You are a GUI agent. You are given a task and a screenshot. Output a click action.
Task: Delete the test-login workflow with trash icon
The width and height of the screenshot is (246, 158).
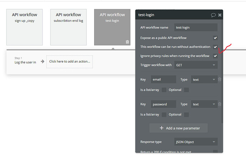coord(127,42)
